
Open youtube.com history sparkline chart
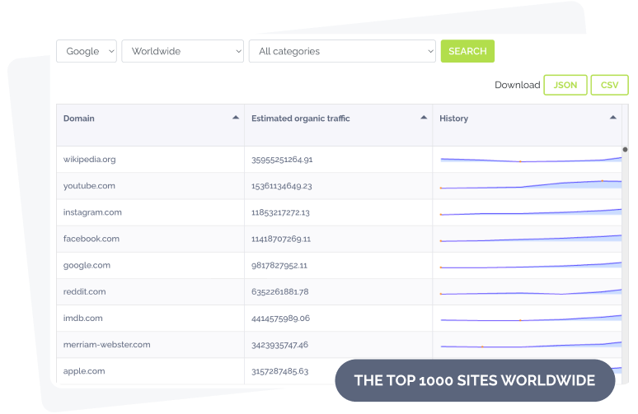(531, 185)
